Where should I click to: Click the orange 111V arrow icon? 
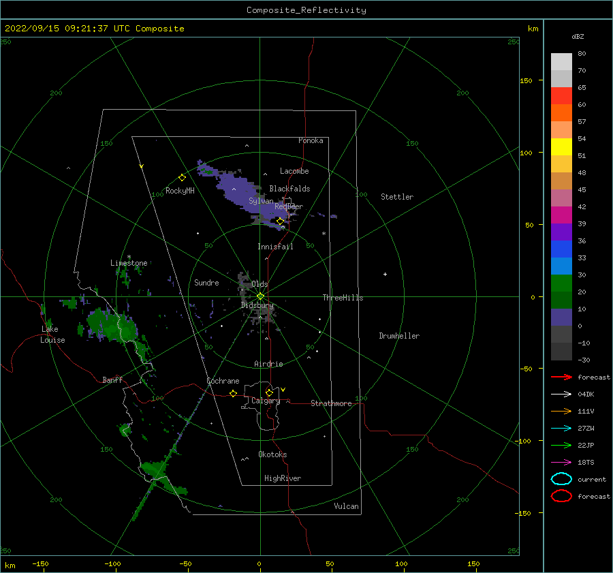click(x=561, y=411)
